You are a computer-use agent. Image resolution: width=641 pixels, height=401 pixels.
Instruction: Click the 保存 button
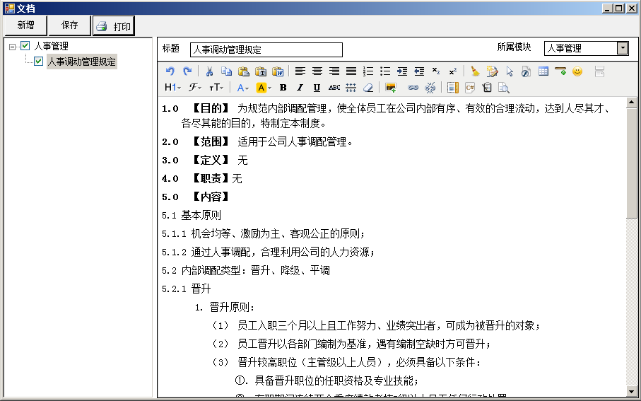point(69,25)
